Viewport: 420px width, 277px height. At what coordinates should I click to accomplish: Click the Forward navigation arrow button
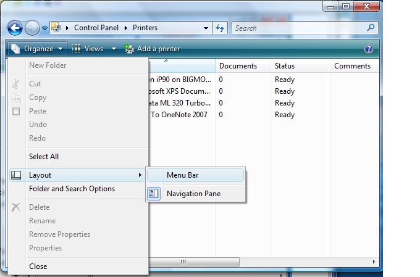click(32, 28)
